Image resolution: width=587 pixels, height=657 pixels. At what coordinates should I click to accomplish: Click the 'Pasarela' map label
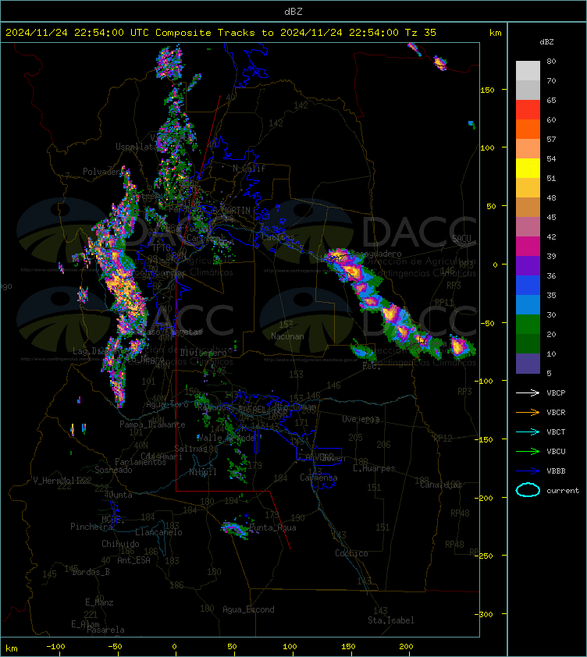coord(105,630)
